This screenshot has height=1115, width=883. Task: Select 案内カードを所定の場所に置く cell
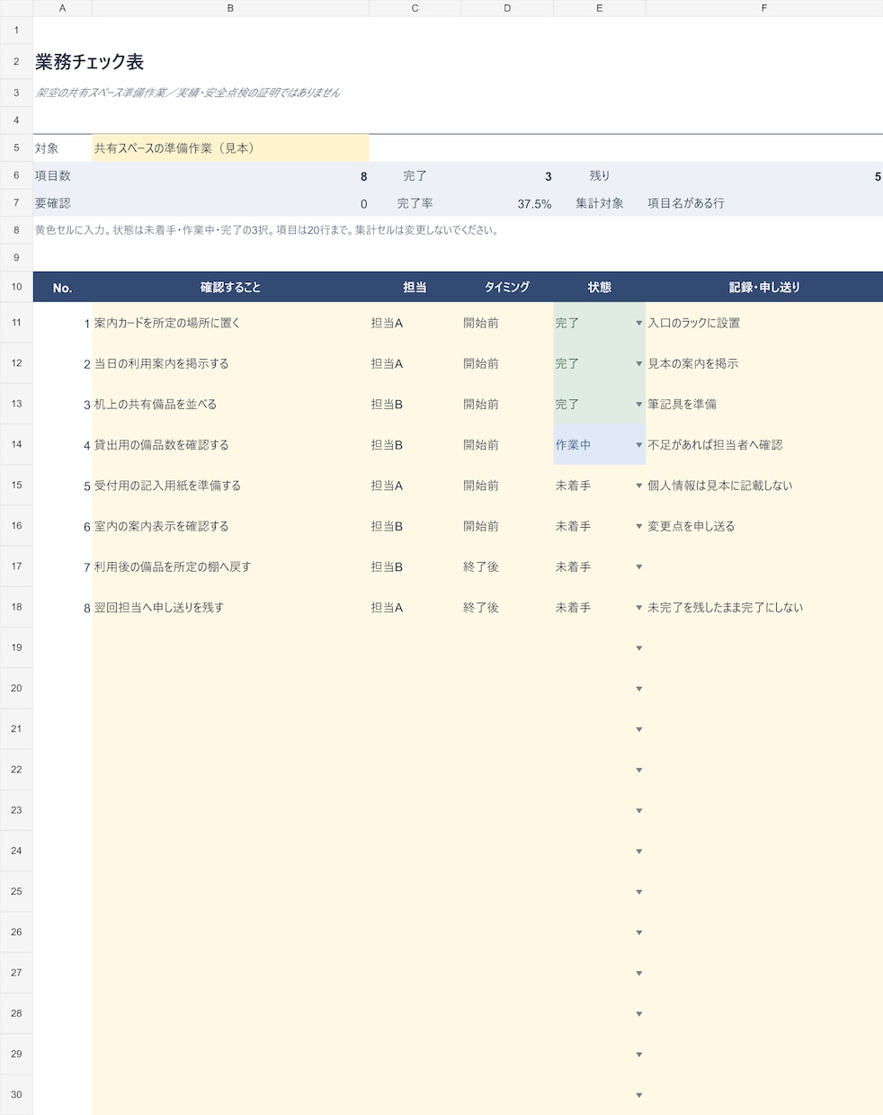230,323
